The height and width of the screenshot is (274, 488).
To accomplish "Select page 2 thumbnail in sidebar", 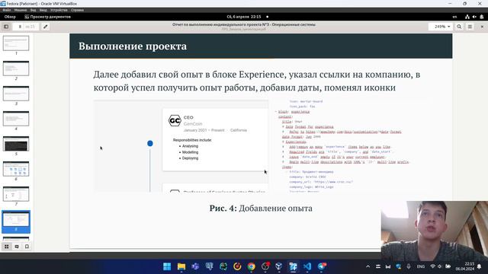I will coord(16,68).
